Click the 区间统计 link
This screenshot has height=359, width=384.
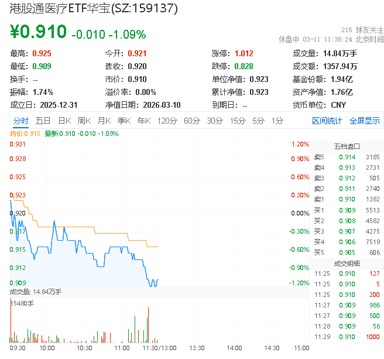[x=327, y=121]
